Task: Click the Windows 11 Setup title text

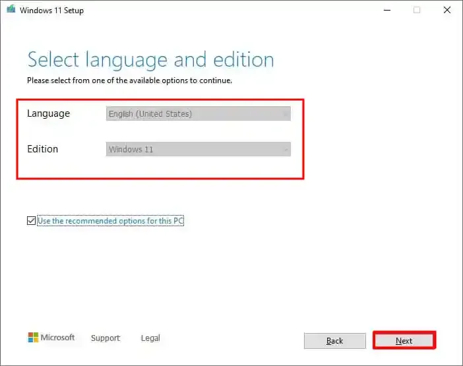Action: pyautogui.click(x=51, y=11)
